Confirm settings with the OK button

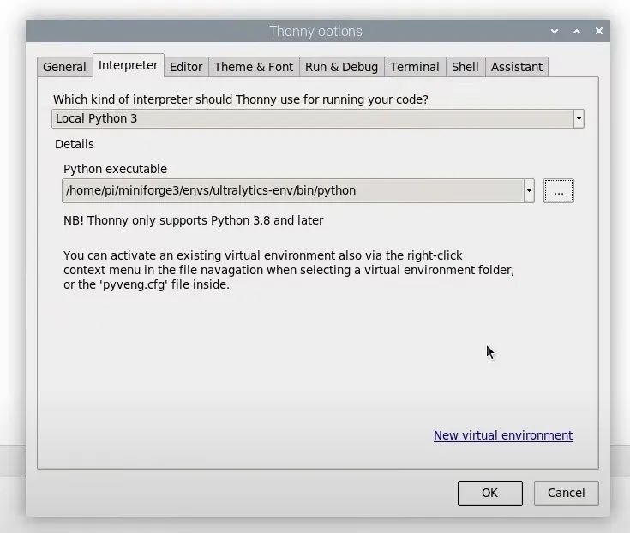tap(489, 493)
